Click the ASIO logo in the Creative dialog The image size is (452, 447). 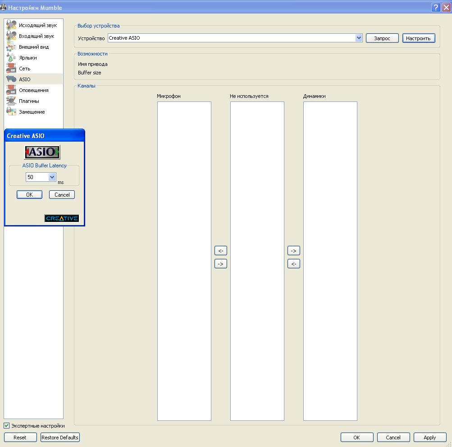(x=42, y=152)
